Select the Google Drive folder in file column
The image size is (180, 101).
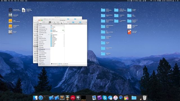[57, 31]
